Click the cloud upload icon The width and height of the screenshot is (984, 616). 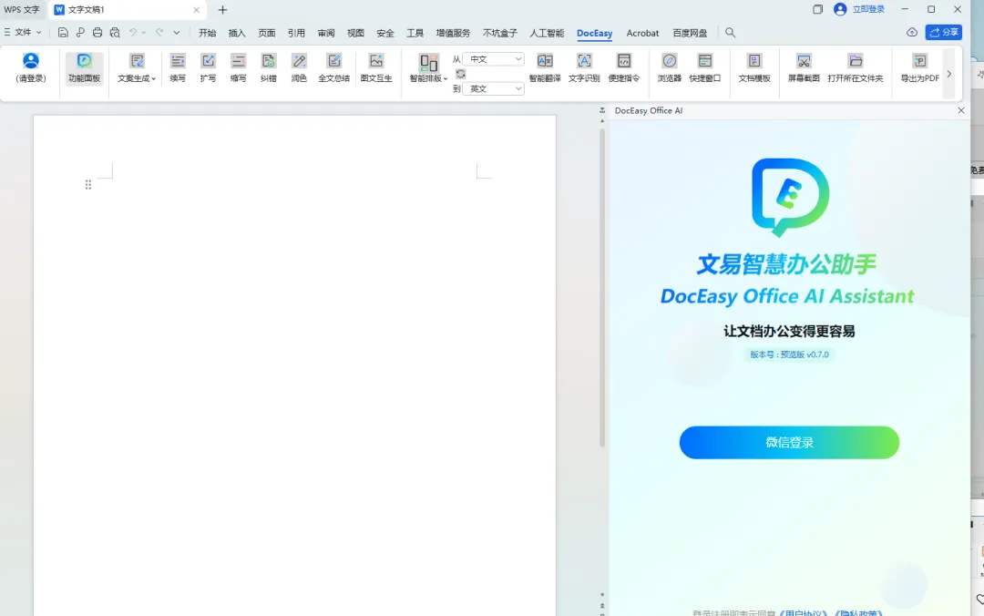(x=912, y=32)
